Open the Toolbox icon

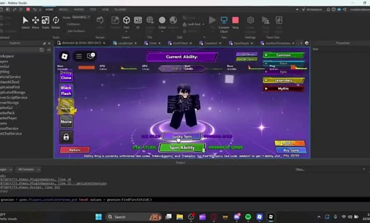pos(115,20)
